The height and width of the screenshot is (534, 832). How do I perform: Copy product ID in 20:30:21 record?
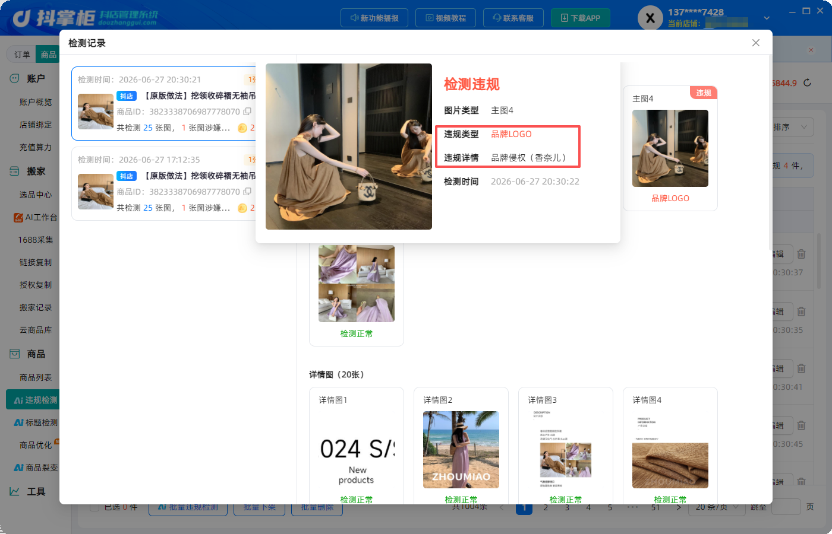247,112
